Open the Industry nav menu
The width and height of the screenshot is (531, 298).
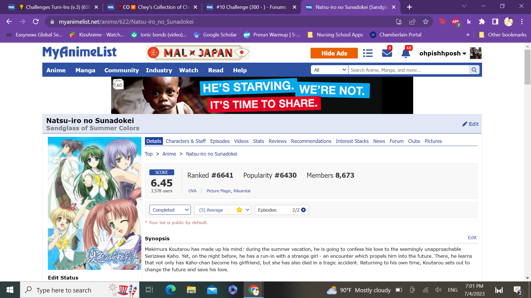[x=159, y=70]
